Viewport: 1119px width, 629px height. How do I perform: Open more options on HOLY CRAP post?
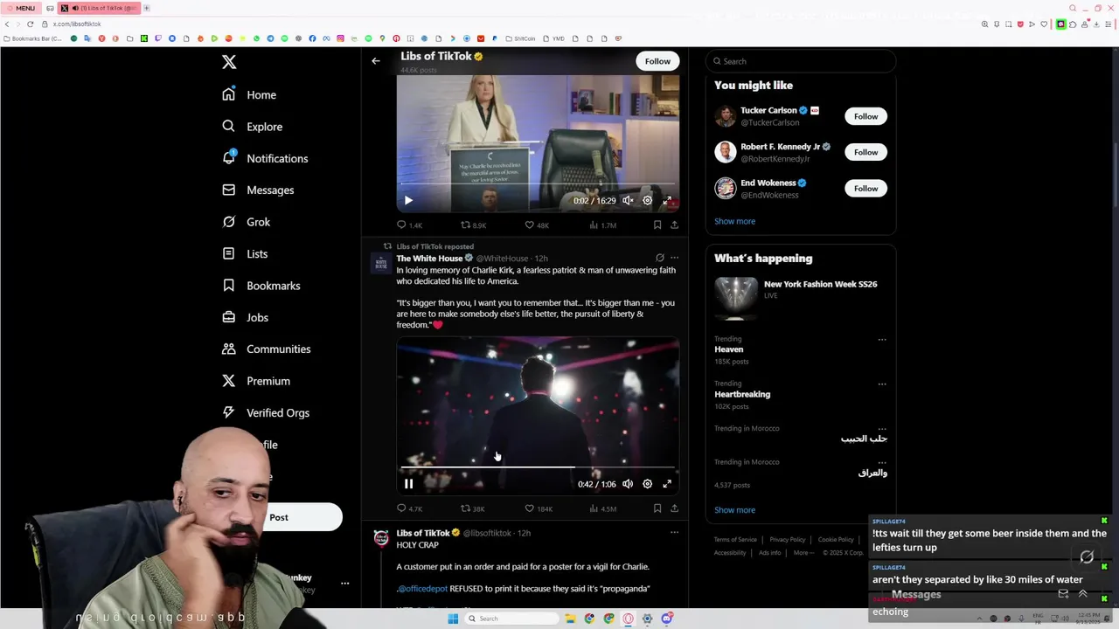coord(674,532)
